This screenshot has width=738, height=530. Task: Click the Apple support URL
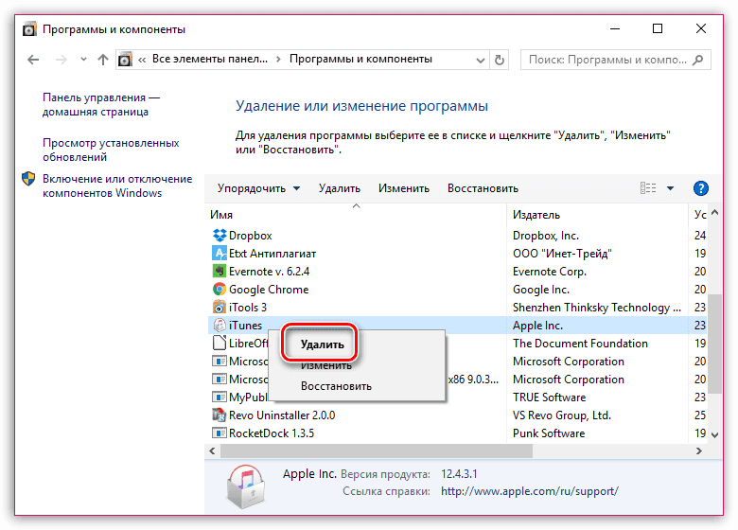pos(530,491)
